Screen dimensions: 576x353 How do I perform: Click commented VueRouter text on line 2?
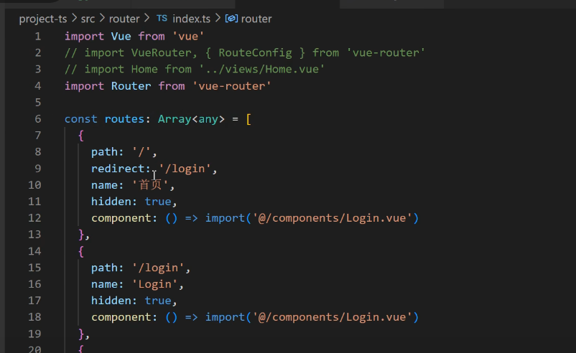tap(162, 53)
